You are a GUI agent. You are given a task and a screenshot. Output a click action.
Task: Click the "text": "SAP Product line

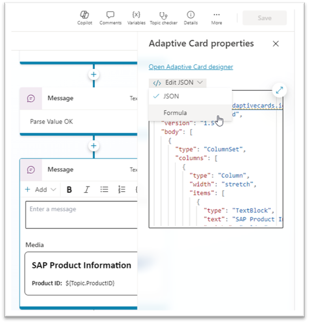tap(243, 219)
